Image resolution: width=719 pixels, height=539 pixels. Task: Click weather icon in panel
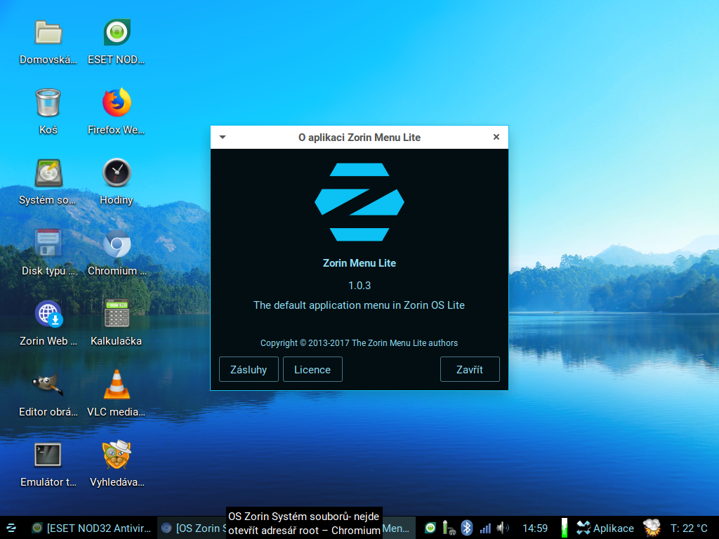(652, 528)
